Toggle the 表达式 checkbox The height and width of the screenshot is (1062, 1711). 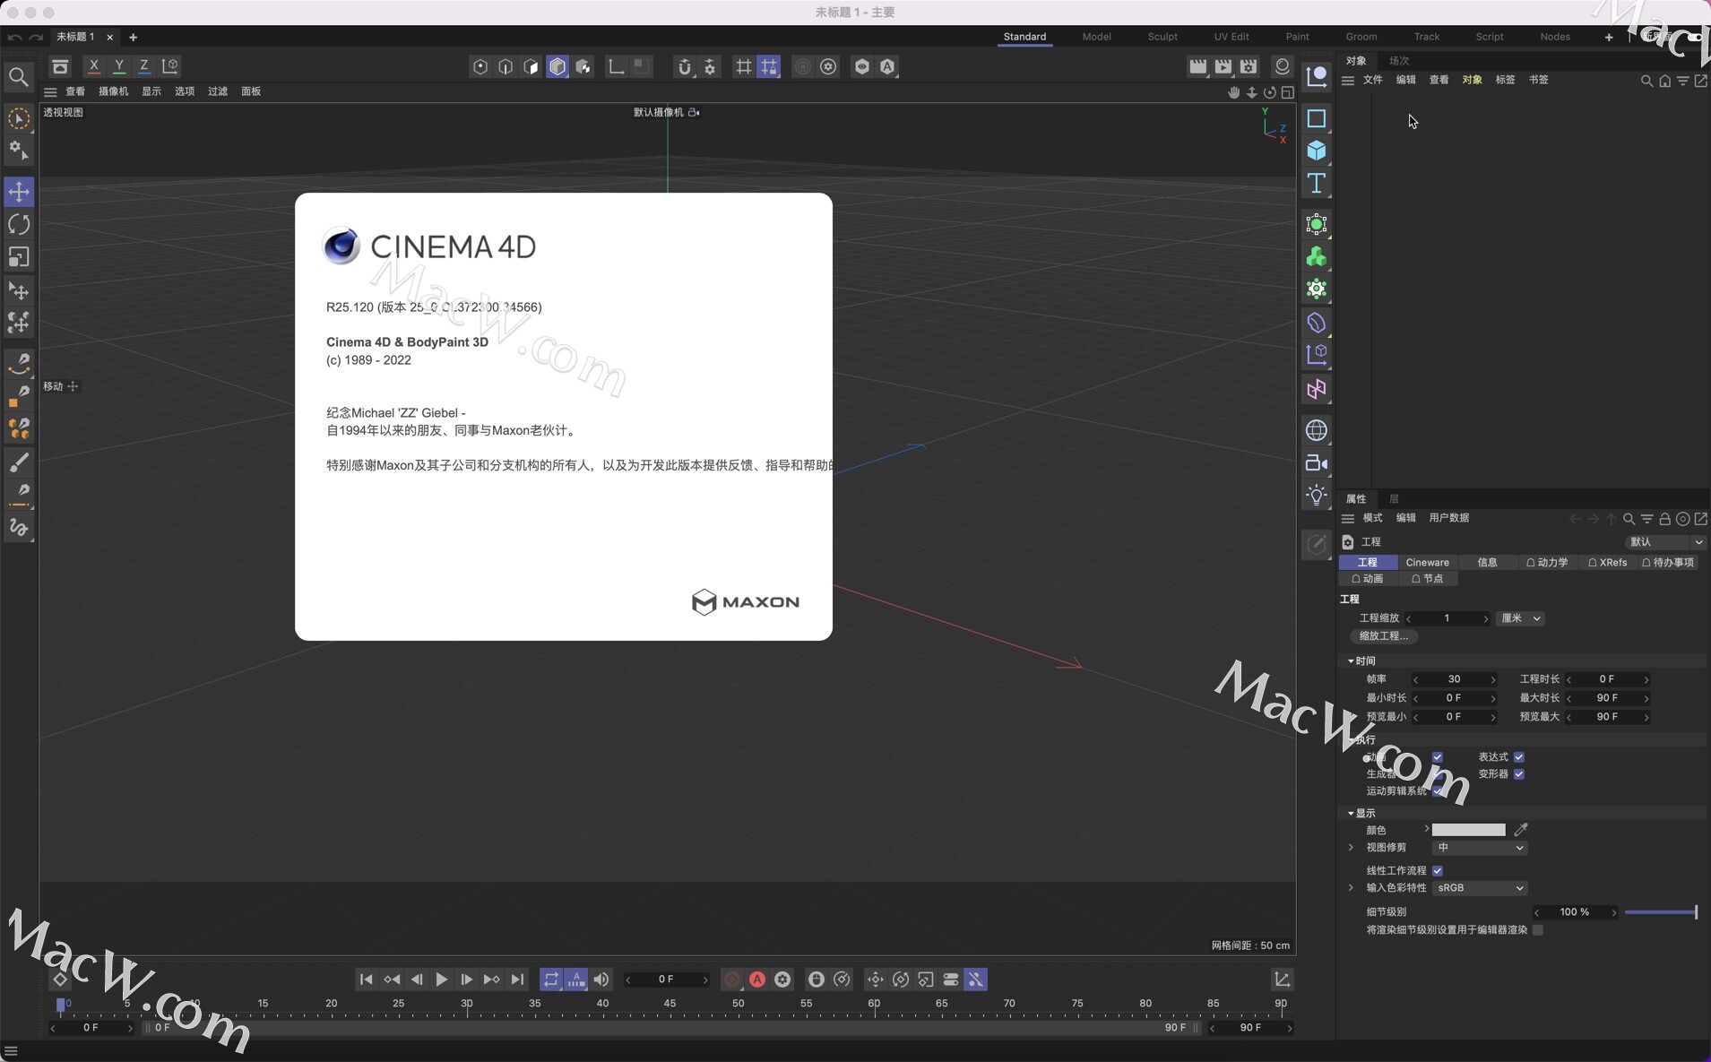coord(1519,757)
